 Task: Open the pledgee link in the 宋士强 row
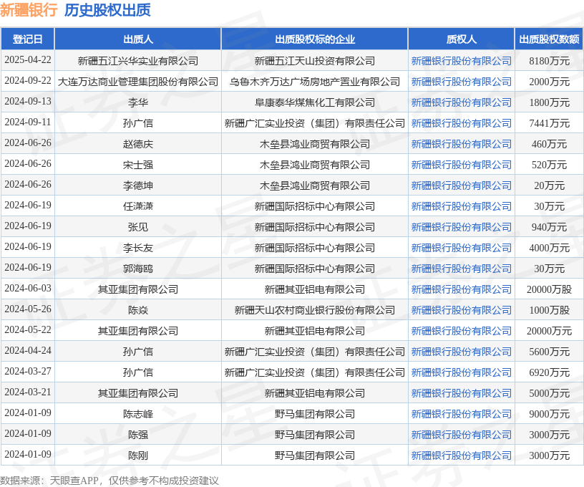[461, 165]
